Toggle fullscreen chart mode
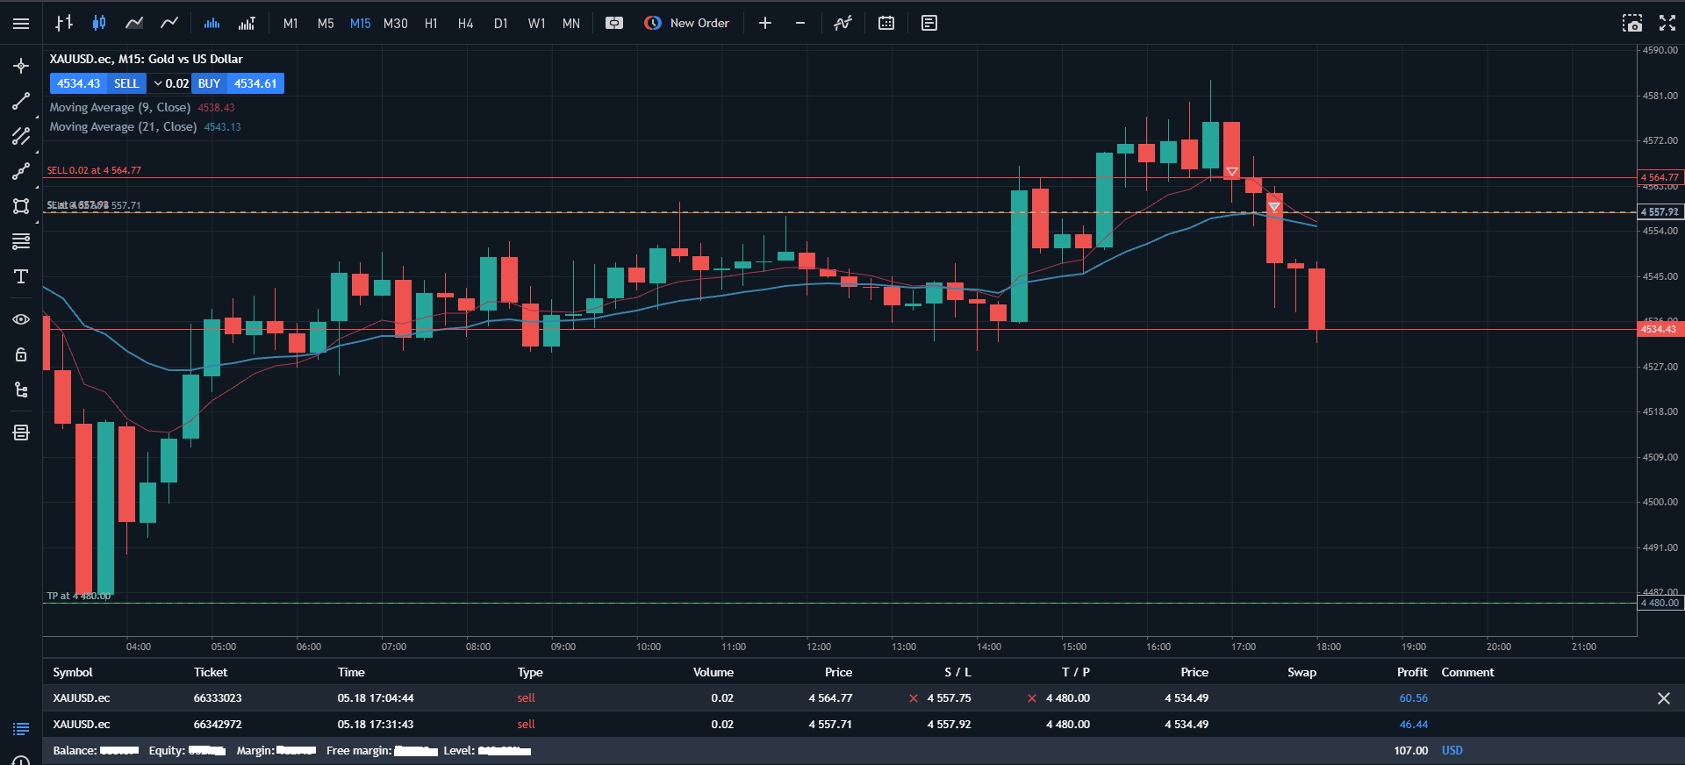Screen dimensions: 1685x765 (x=1667, y=23)
